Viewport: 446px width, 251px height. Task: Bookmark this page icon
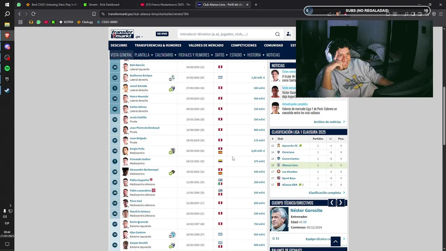pos(94,14)
